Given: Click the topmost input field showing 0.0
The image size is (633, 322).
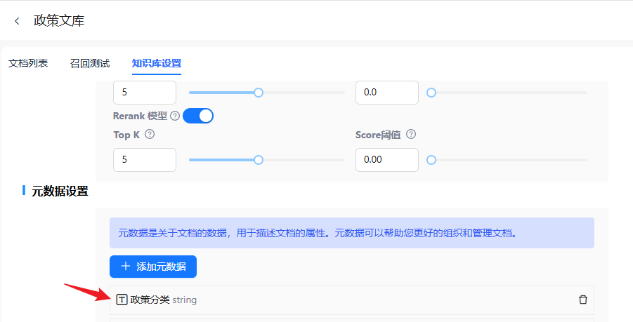Looking at the screenshot, I should [386, 93].
